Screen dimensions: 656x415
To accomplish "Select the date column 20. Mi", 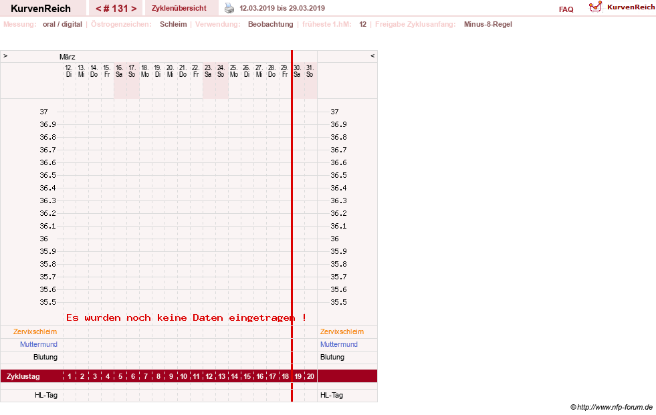I will click(x=171, y=71).
